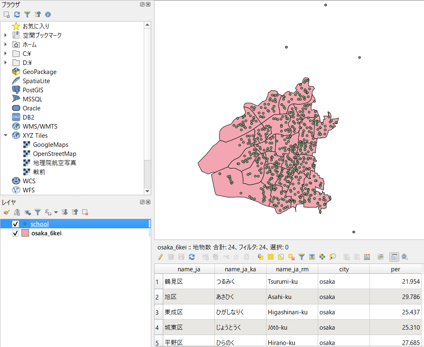Sort the table by city column
The image size is (424, 347).
[x=344, y=269]
